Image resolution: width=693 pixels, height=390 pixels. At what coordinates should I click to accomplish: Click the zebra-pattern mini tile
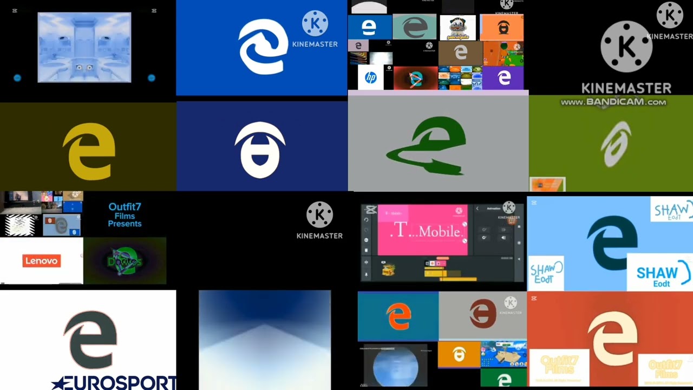pos(20,225)
